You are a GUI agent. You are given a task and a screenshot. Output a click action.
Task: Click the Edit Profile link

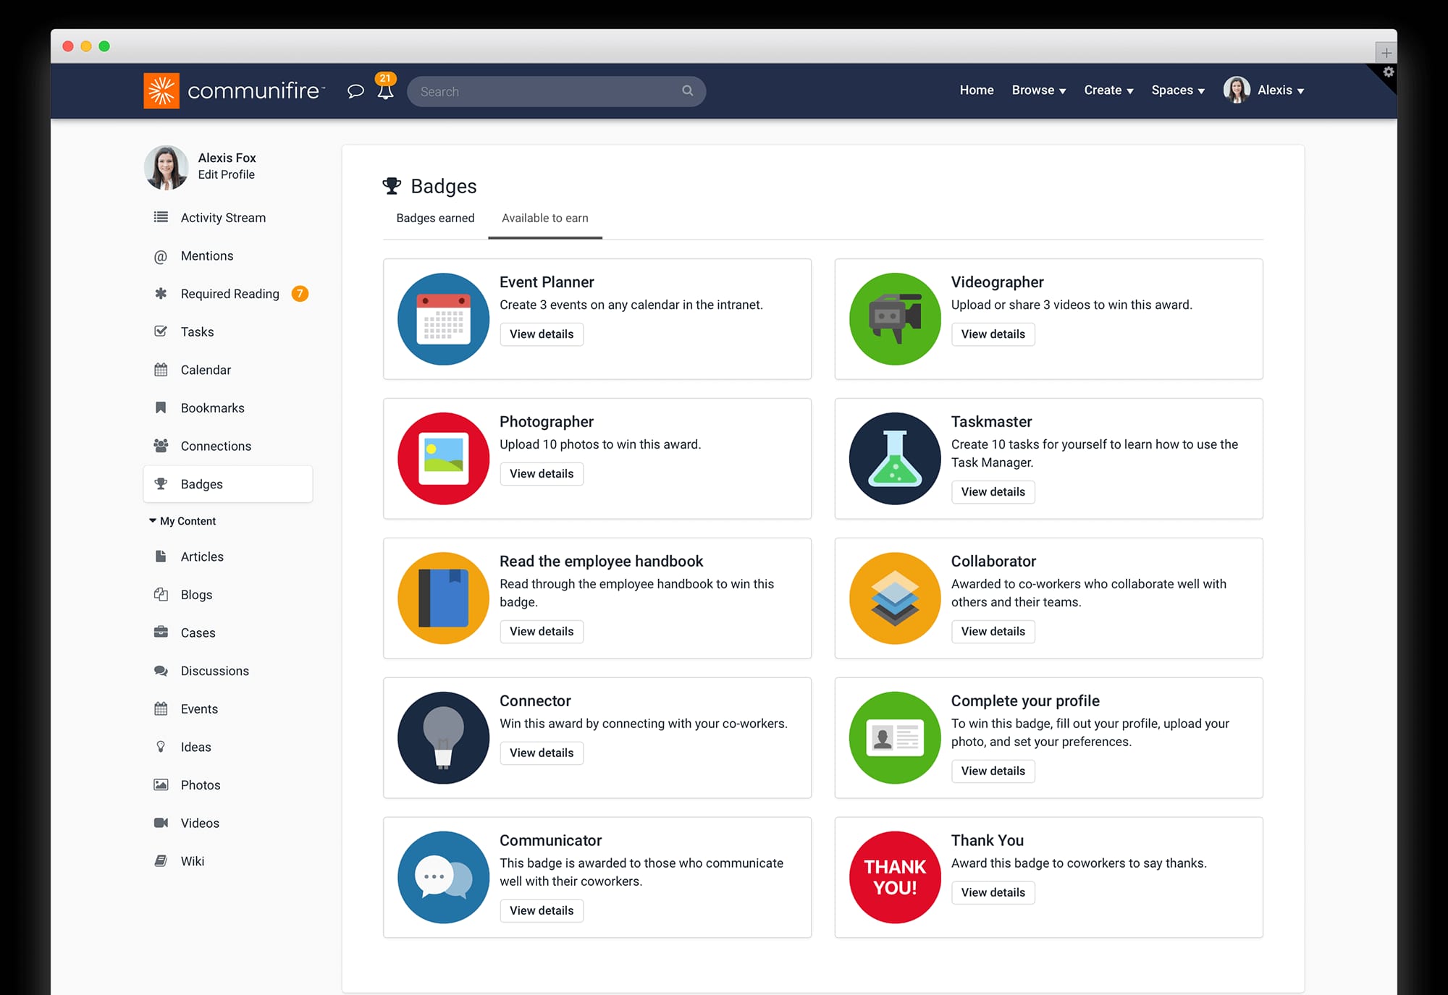tap(227, 174)
